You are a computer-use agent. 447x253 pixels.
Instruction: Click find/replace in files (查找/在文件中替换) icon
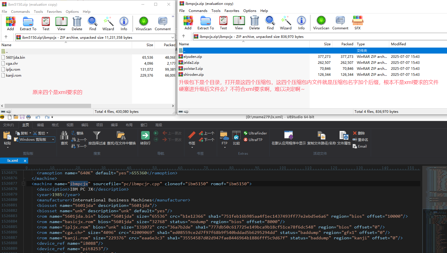coord(121,136)
